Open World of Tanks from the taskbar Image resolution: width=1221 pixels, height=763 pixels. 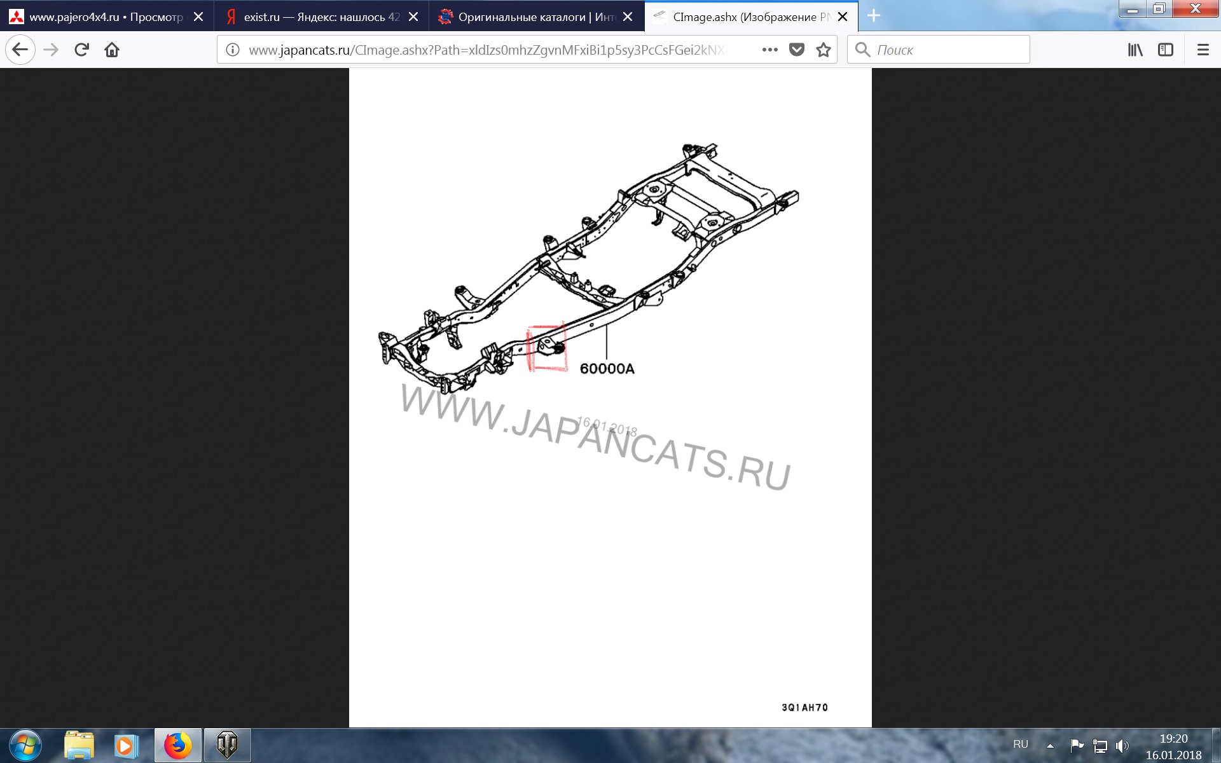click(x=227, y=745)
